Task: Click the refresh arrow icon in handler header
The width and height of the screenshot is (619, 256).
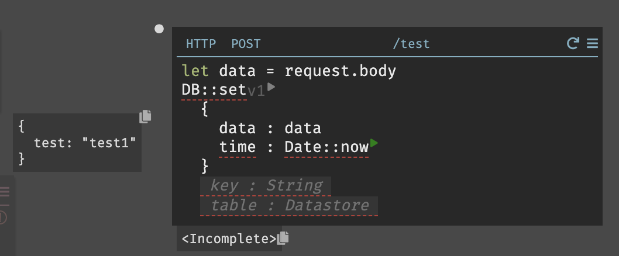Action: tap(573, 43)
